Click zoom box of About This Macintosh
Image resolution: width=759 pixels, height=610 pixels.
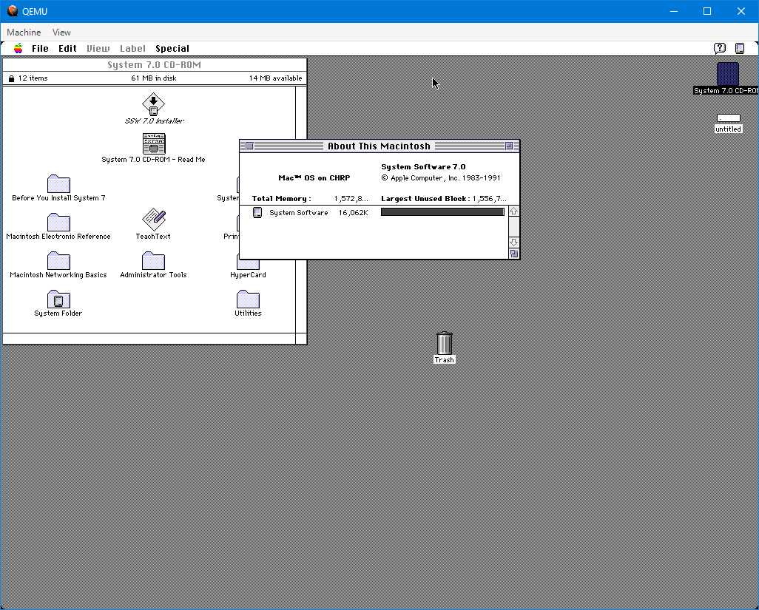click(x=509, y=146)
